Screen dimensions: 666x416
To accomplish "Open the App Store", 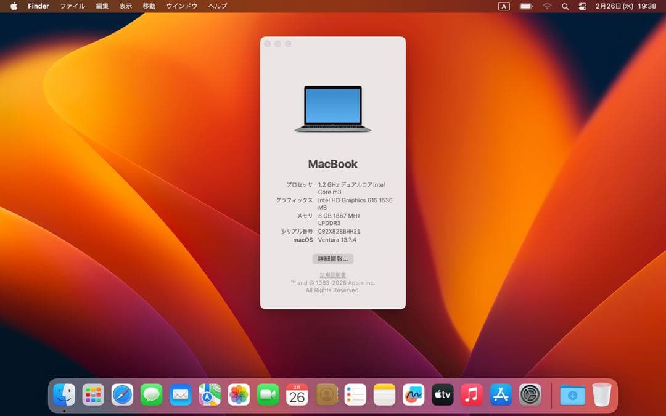I will tap(499, 394).
